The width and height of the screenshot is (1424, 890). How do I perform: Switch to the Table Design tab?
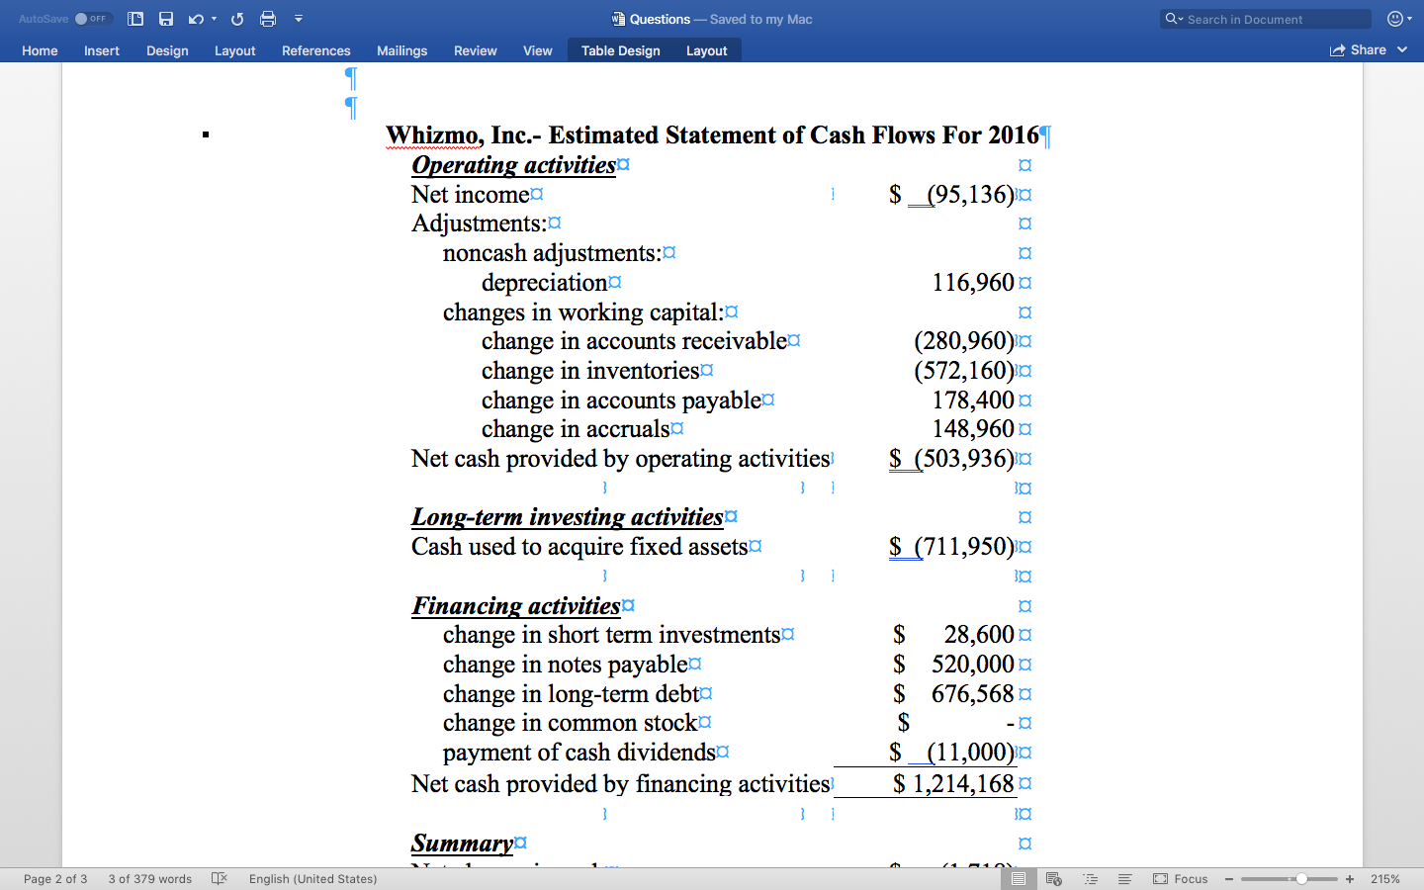coord(620,49)
